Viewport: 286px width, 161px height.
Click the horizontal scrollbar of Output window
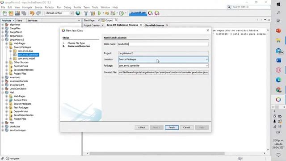157,153
